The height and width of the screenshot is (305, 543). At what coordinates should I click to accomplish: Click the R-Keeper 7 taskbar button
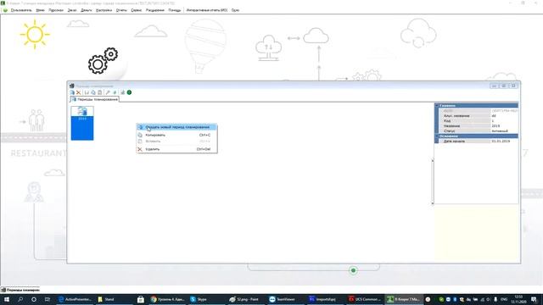click(x=404, y=299)
